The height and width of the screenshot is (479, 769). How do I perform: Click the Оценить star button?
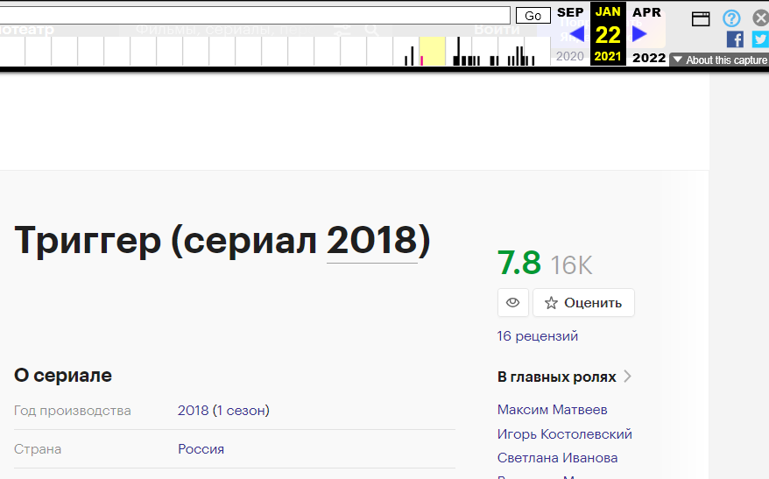[x=583, y=302]
